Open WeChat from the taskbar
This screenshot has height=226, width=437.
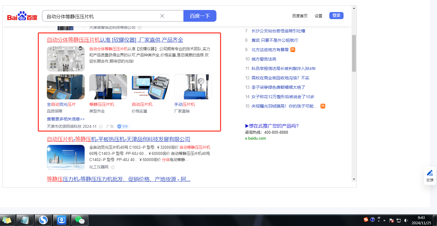(x=80, y=220)
